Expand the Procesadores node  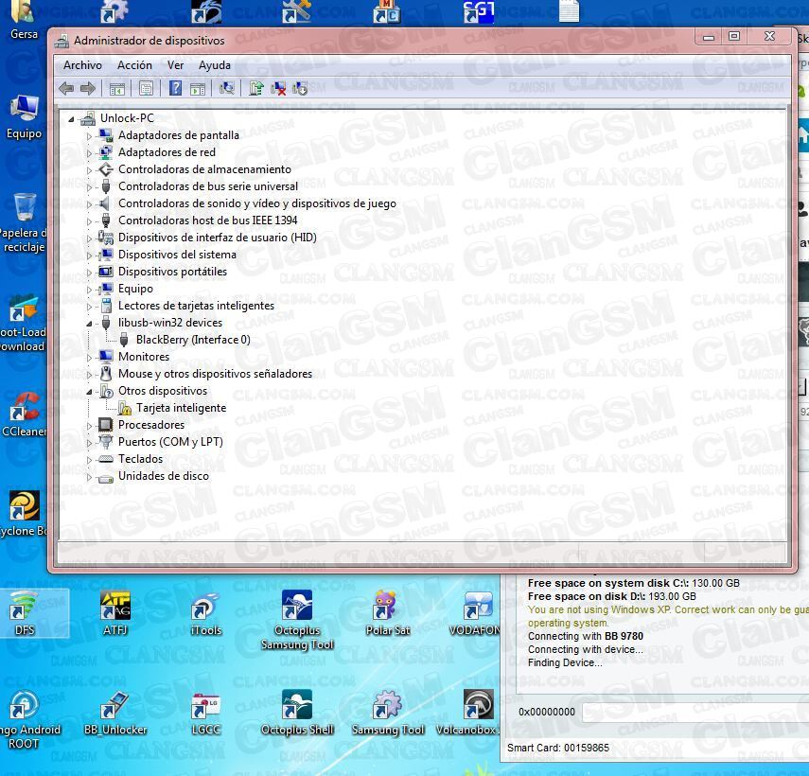89,426
